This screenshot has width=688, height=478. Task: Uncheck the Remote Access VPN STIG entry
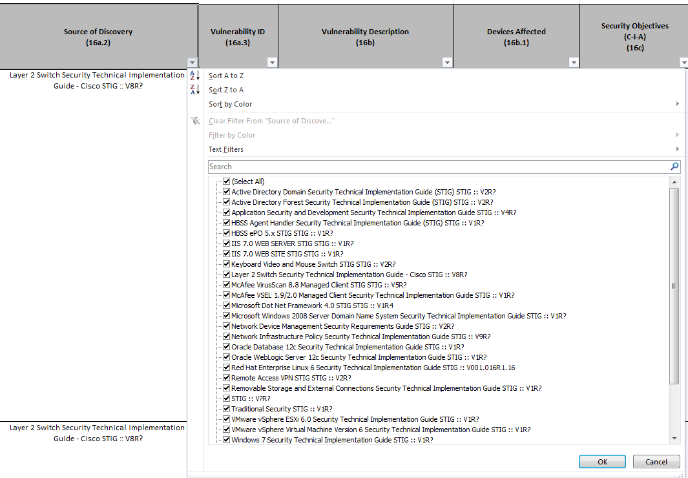coord(226,378)
